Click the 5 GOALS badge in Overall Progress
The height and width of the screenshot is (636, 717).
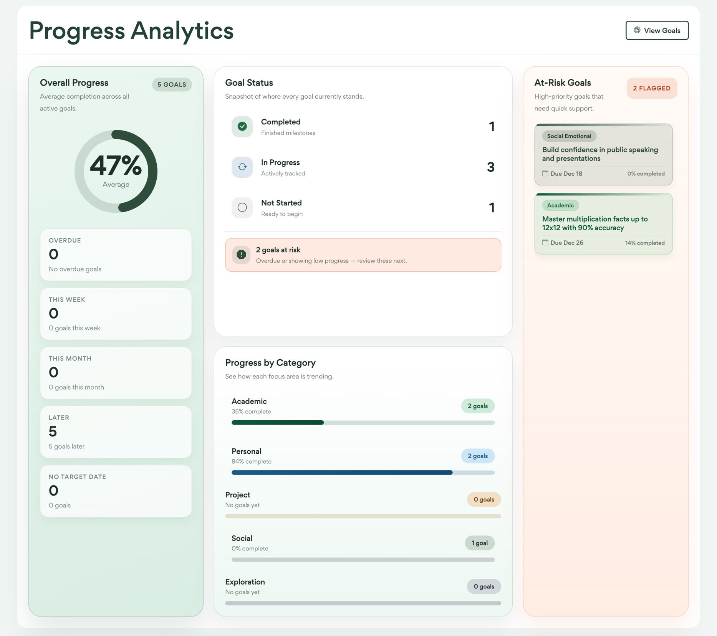172,84
